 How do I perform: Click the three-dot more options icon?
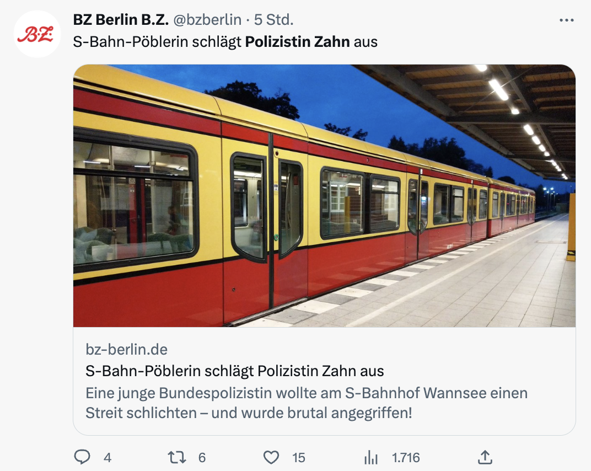click(566, 20)
